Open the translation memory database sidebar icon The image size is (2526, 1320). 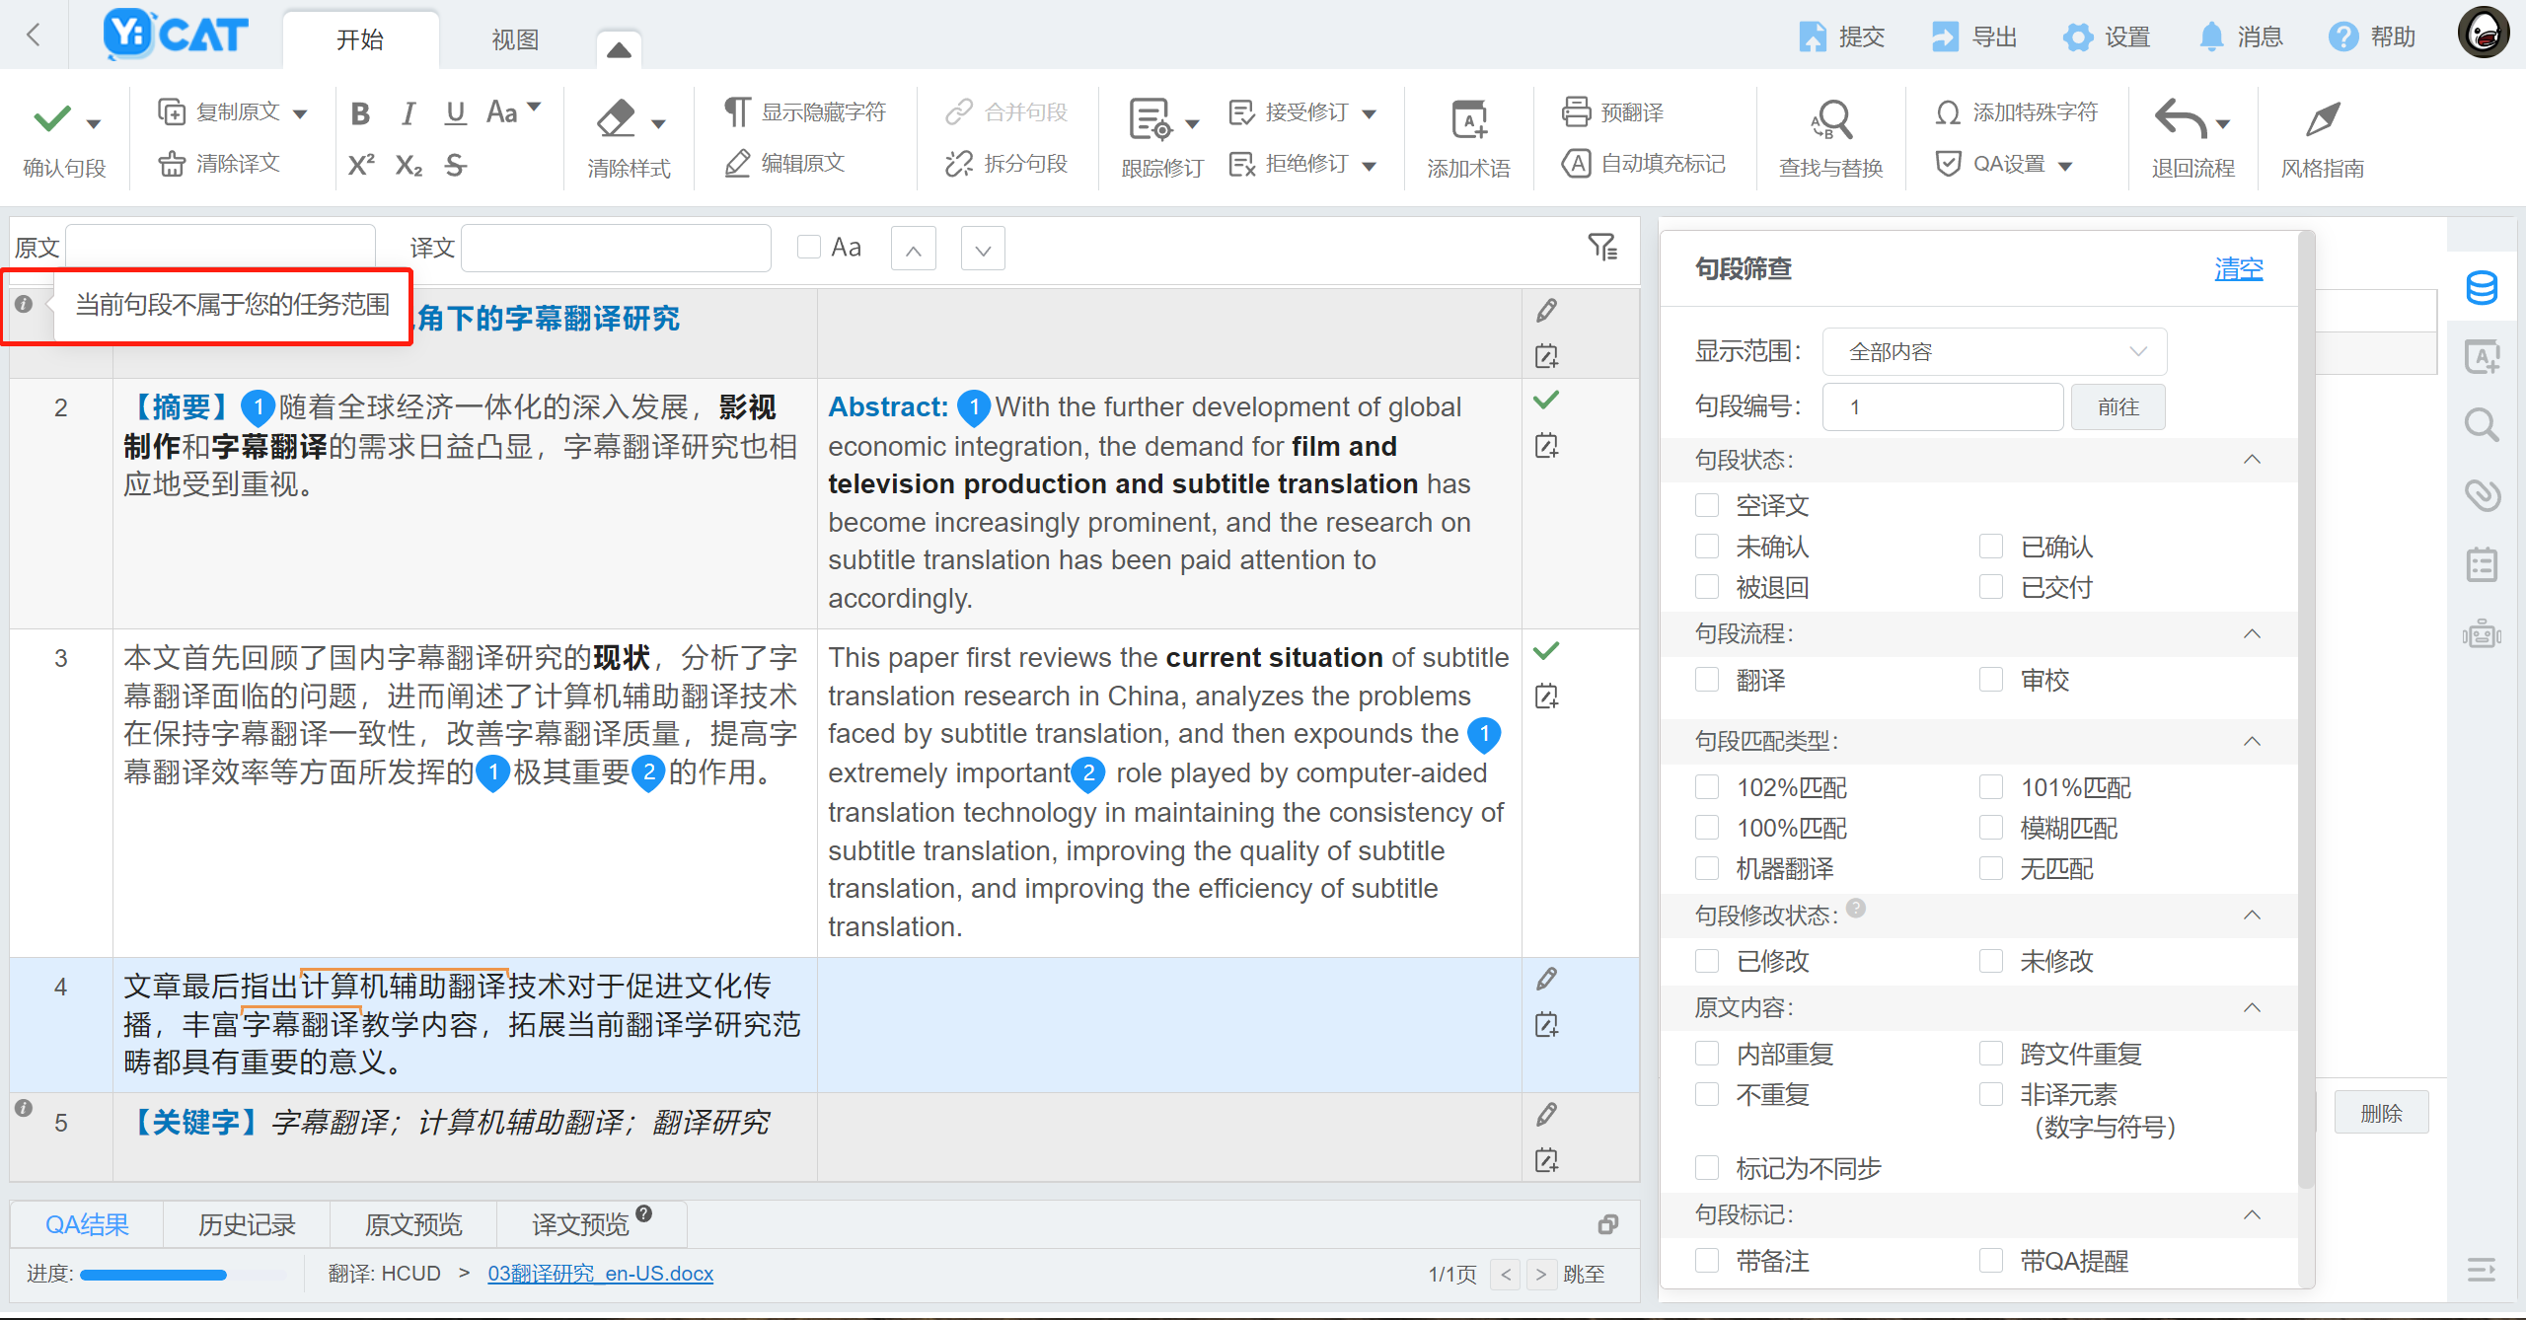click(x=2482, y=288)
